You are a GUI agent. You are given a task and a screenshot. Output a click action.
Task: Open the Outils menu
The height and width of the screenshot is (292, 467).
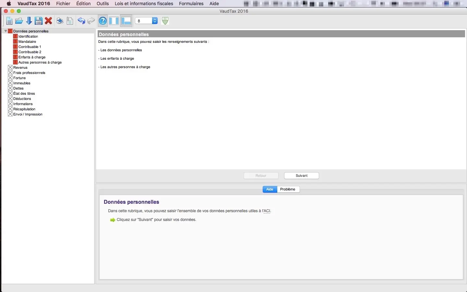103,4
